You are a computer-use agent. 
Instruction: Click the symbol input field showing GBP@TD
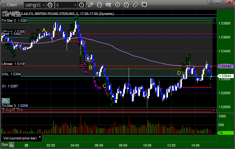pyautogui.click(x=33, y=5)
